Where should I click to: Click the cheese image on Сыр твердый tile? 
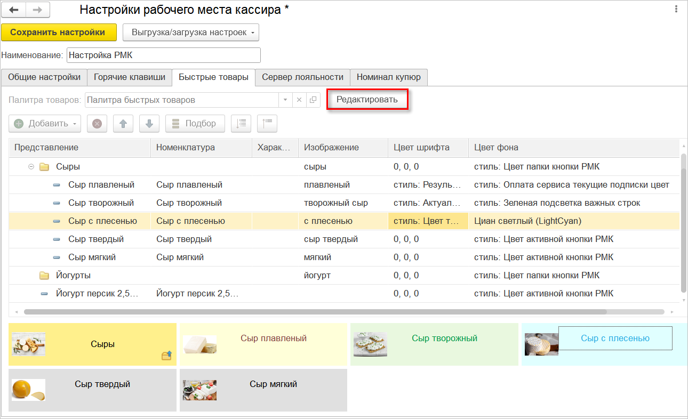28,390
